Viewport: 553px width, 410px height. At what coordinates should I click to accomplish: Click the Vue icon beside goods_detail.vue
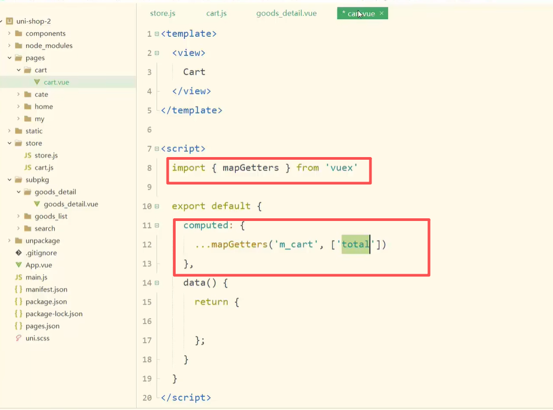[x=37, y=204]
